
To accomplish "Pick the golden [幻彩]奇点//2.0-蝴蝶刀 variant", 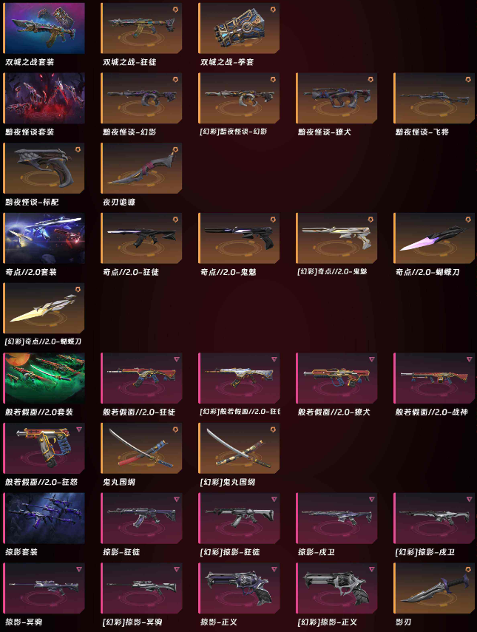I will 44,308.
